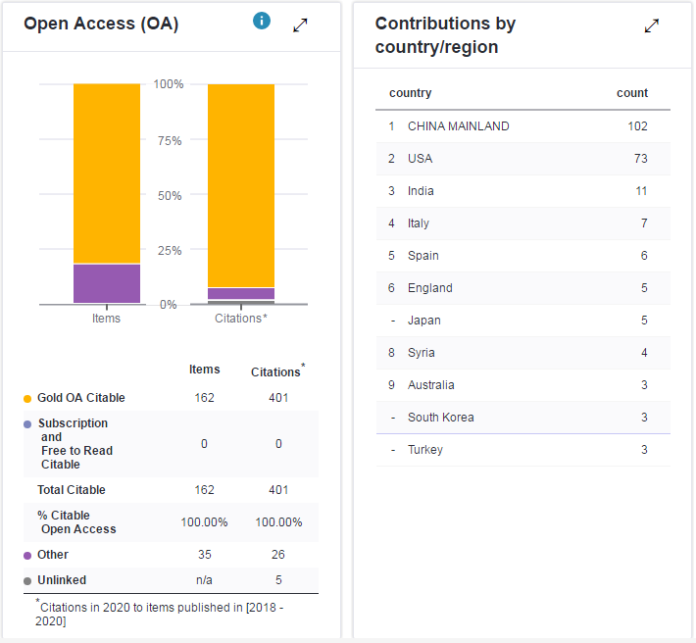The image size is (696, 643).
Task: Click the purple Other legend dot
Action: click(27, 556)
